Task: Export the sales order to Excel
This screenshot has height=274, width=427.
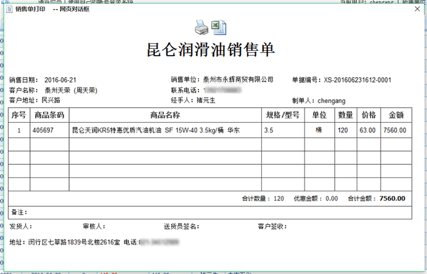Action: coord(219,27)
